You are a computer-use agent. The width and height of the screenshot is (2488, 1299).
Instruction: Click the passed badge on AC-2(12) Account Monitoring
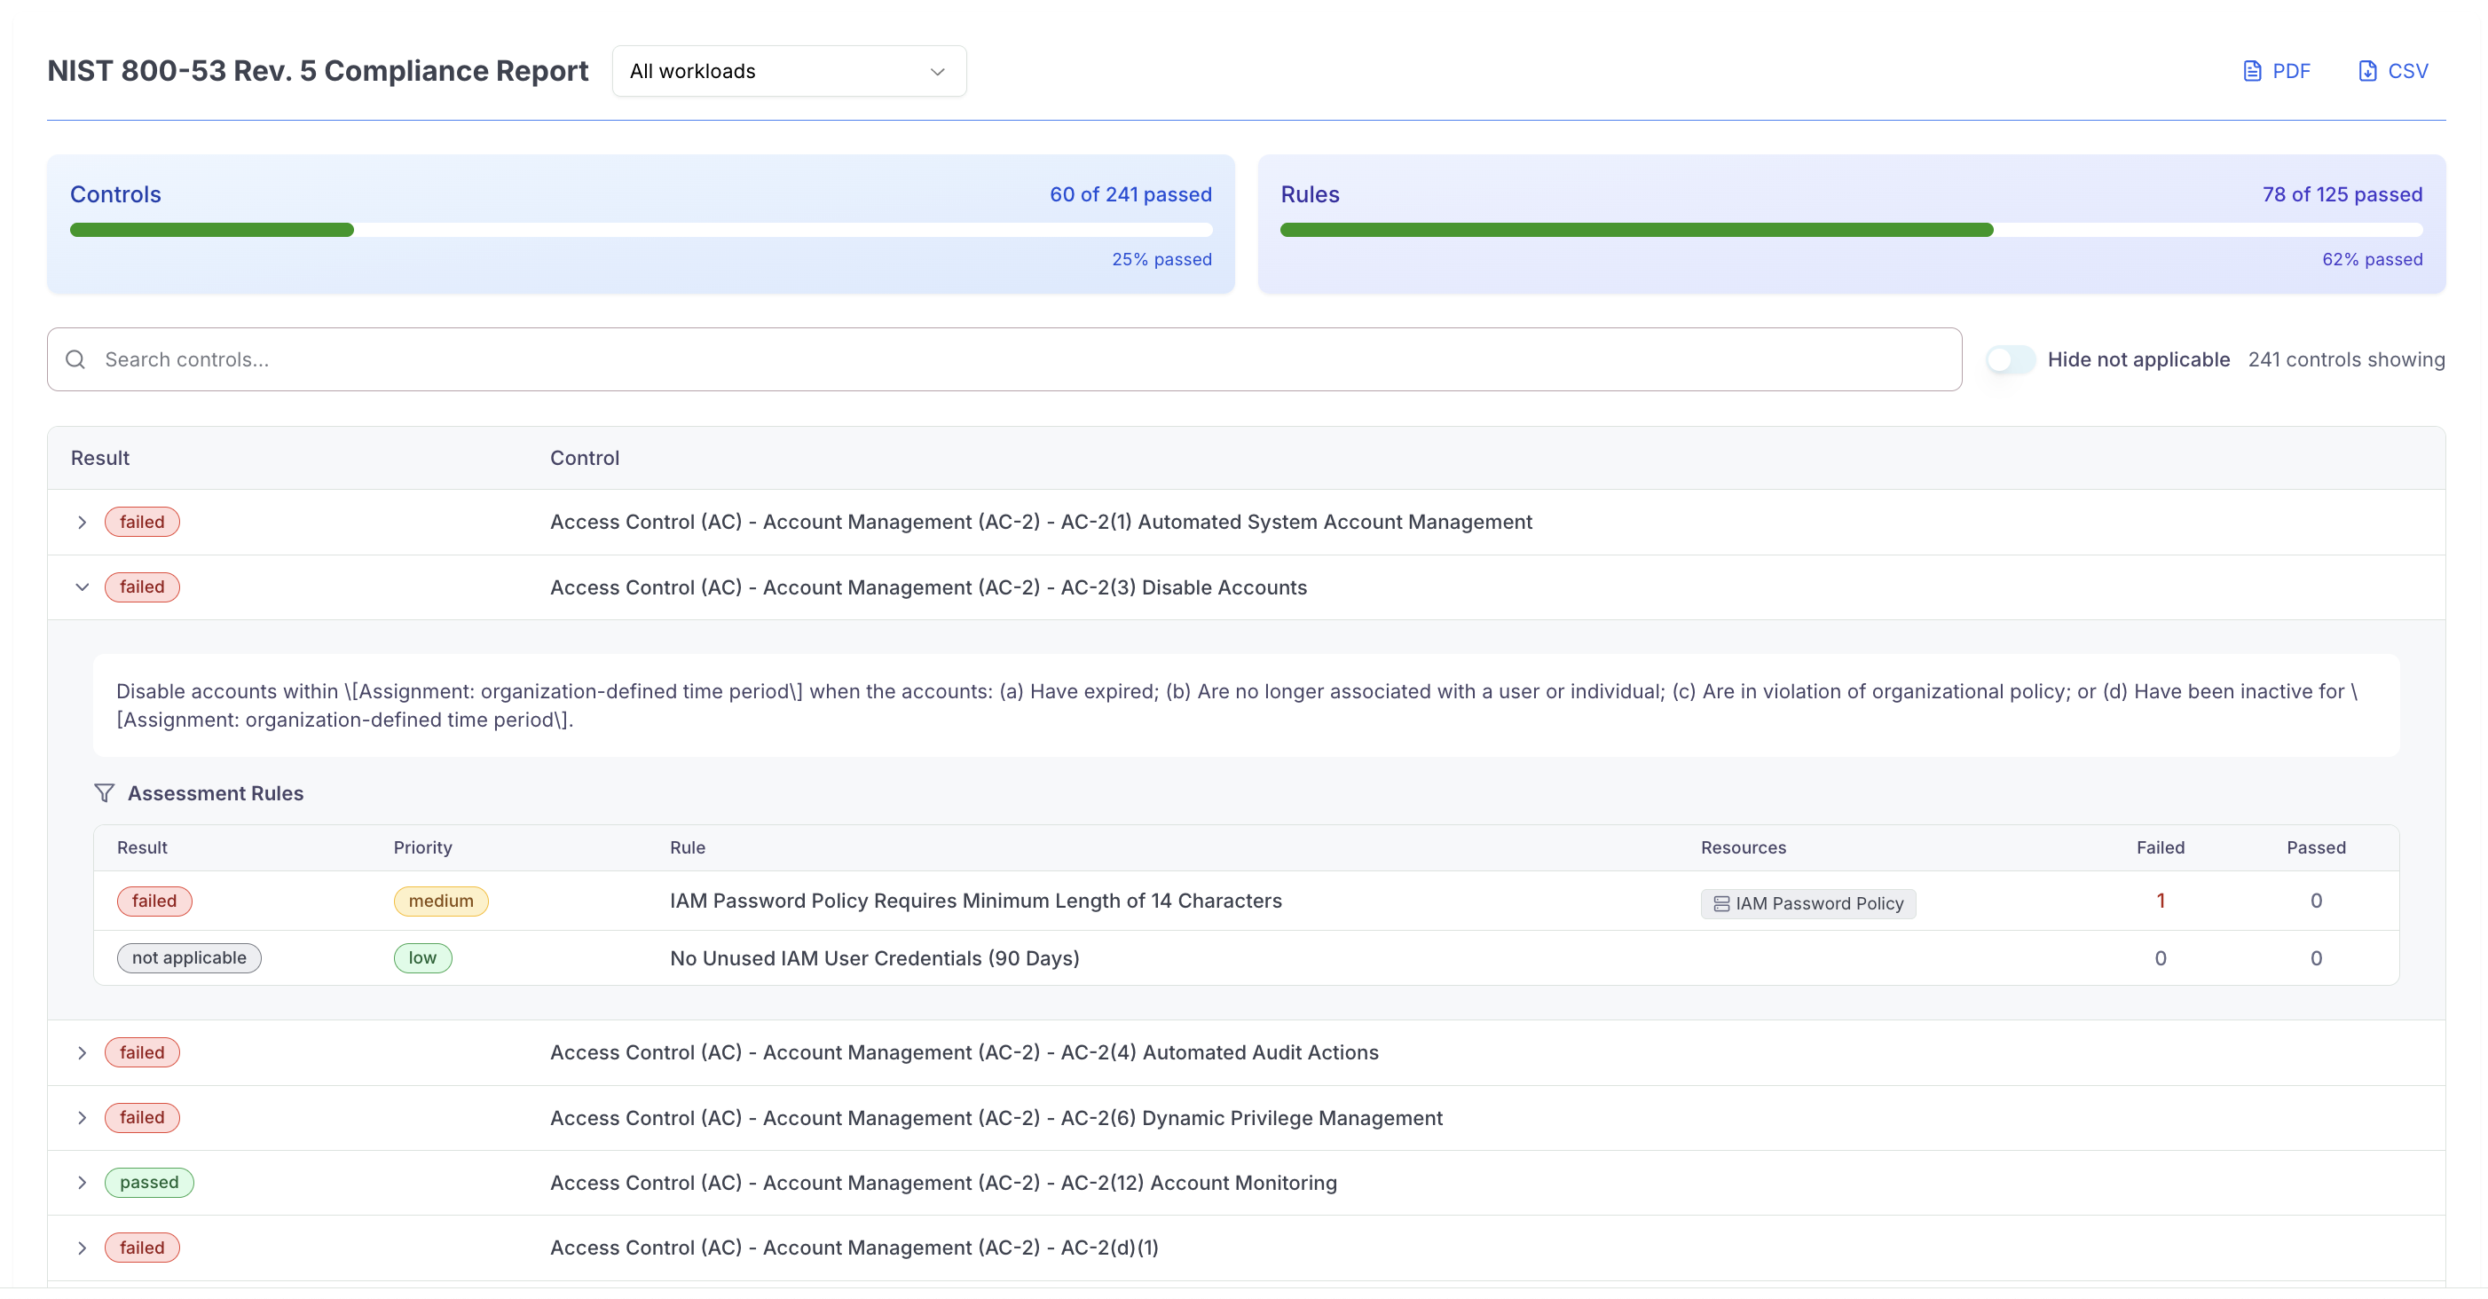pos(150,1181)
